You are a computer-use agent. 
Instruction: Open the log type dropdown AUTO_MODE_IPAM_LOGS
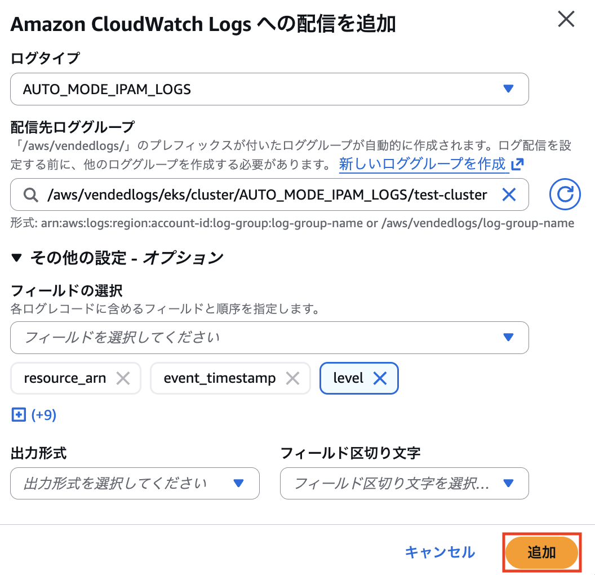[x=269, y=89]
